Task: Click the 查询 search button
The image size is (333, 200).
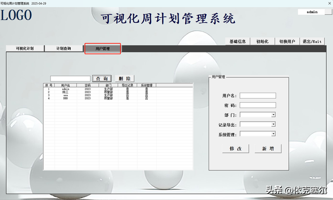Action: [x=102, y=78]
